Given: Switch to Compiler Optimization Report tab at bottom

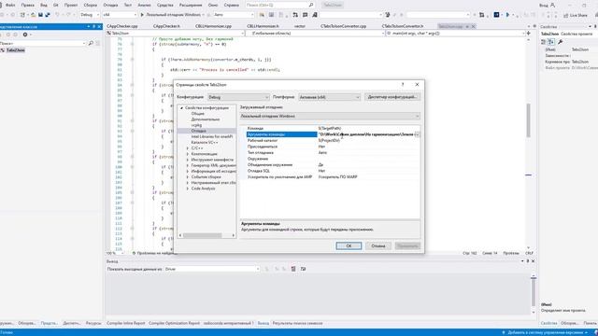Looking at the screenshot, I should 174,323.
